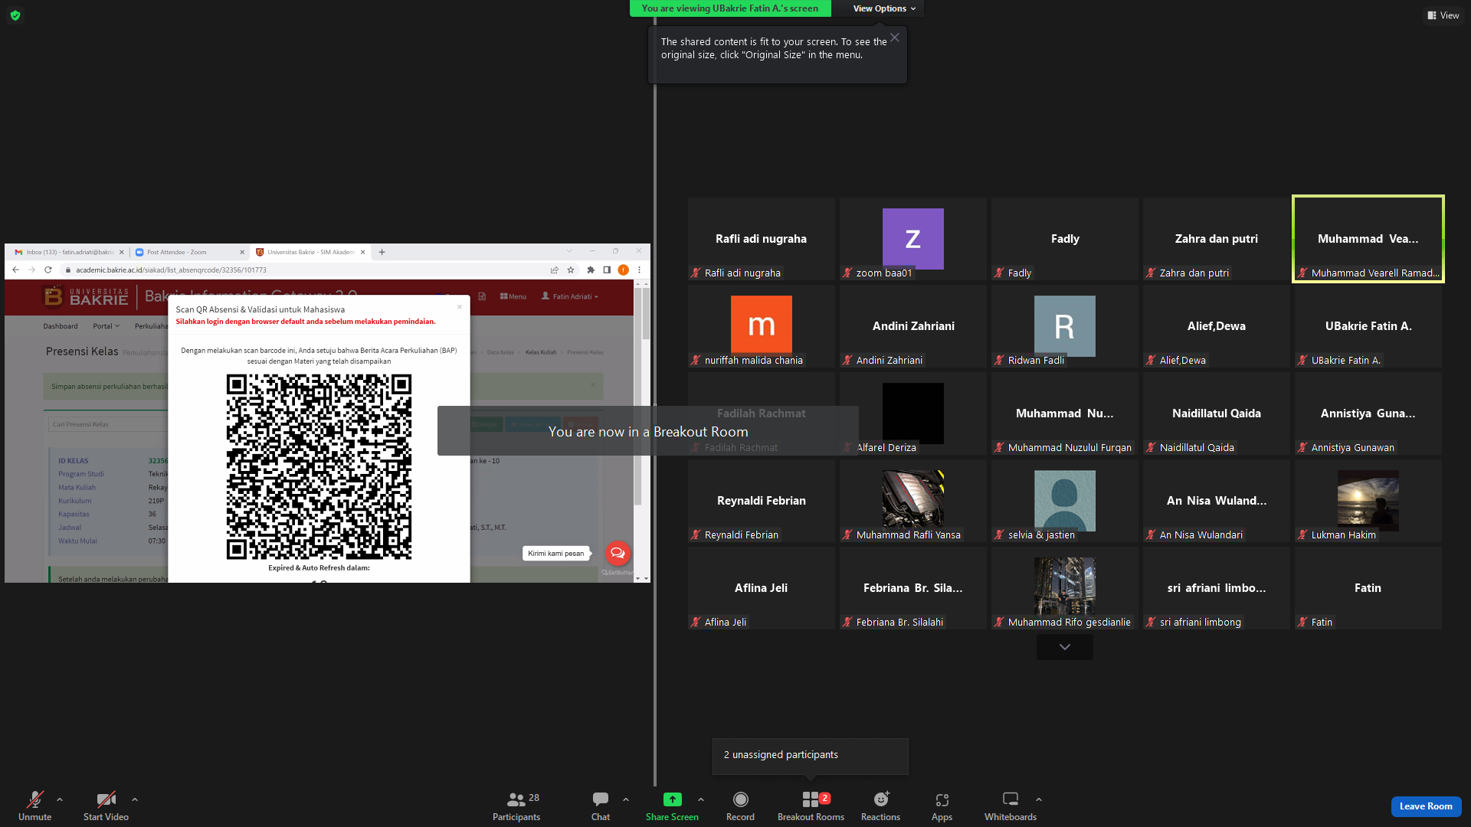This screenshot has height=827, width=1471.
Task: Click the Universitas Bakrie logo
Action: [86, 296]
